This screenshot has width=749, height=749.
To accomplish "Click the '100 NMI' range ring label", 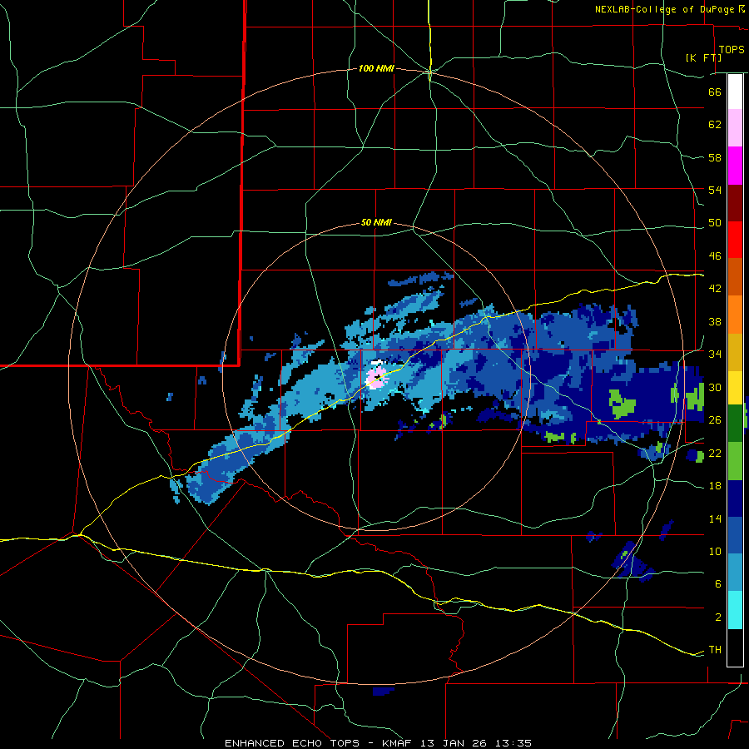I will point(376,69).
